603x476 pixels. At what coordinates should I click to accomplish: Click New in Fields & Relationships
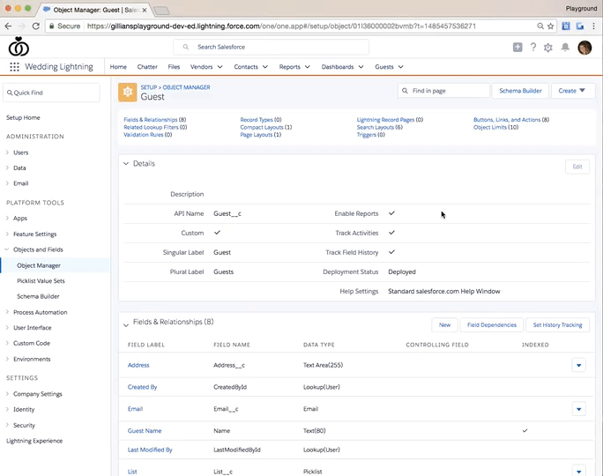444,325
